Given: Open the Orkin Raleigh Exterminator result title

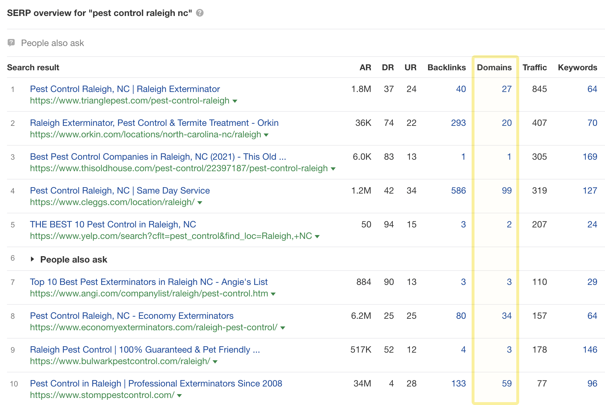Looking at the screenshot, I should (x=154, y=123).
